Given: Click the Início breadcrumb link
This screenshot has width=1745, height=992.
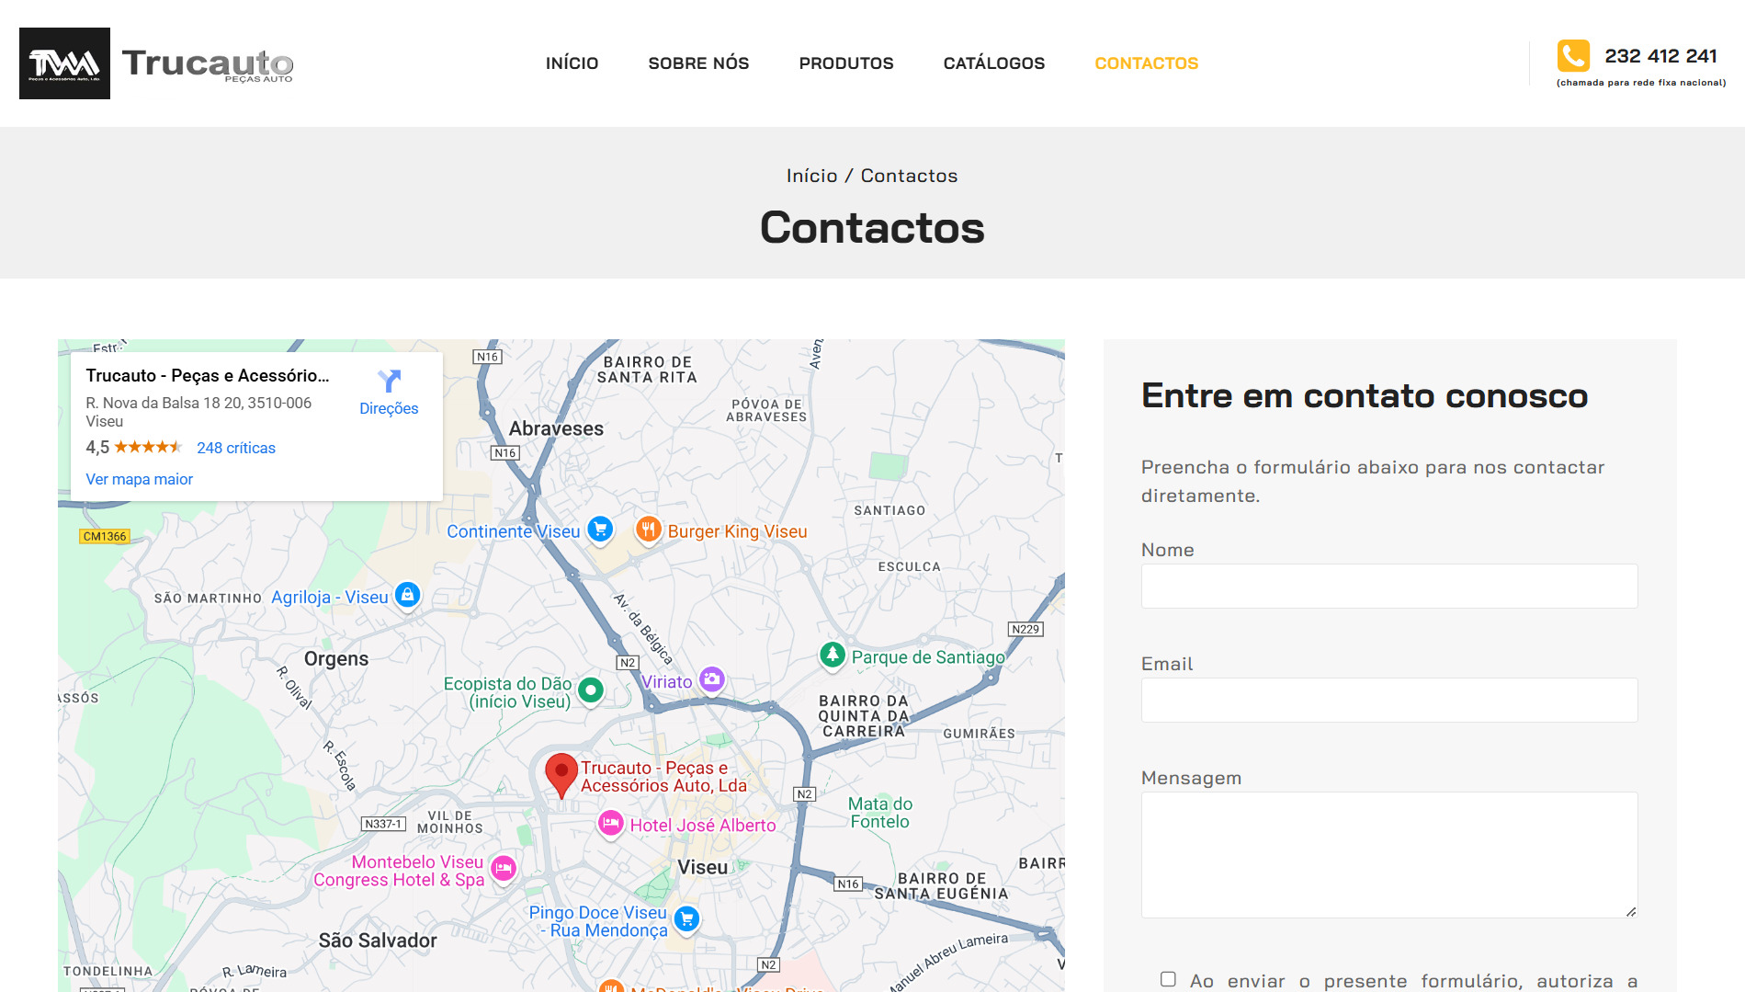Looking at the screenshot, I should coord(811,176).
